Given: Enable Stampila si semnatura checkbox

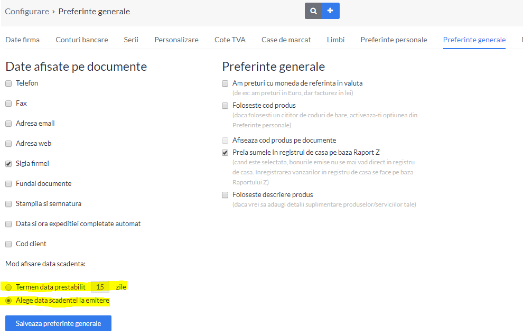Looking at the screenshot, I should coord(8,204).
